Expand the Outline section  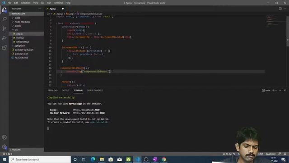[x=26, y=150]
